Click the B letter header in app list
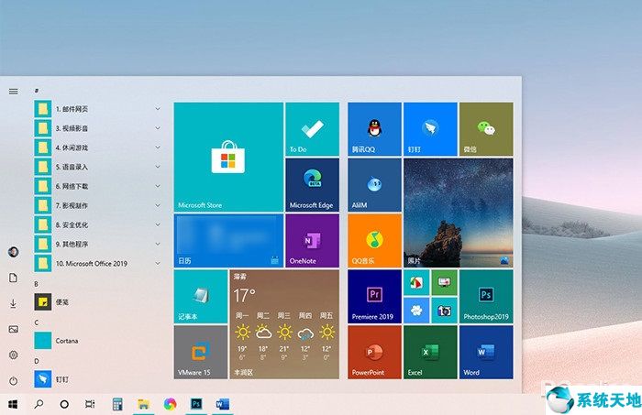Image resolution: width=642 pixels, height=415 pixels. 37,283
